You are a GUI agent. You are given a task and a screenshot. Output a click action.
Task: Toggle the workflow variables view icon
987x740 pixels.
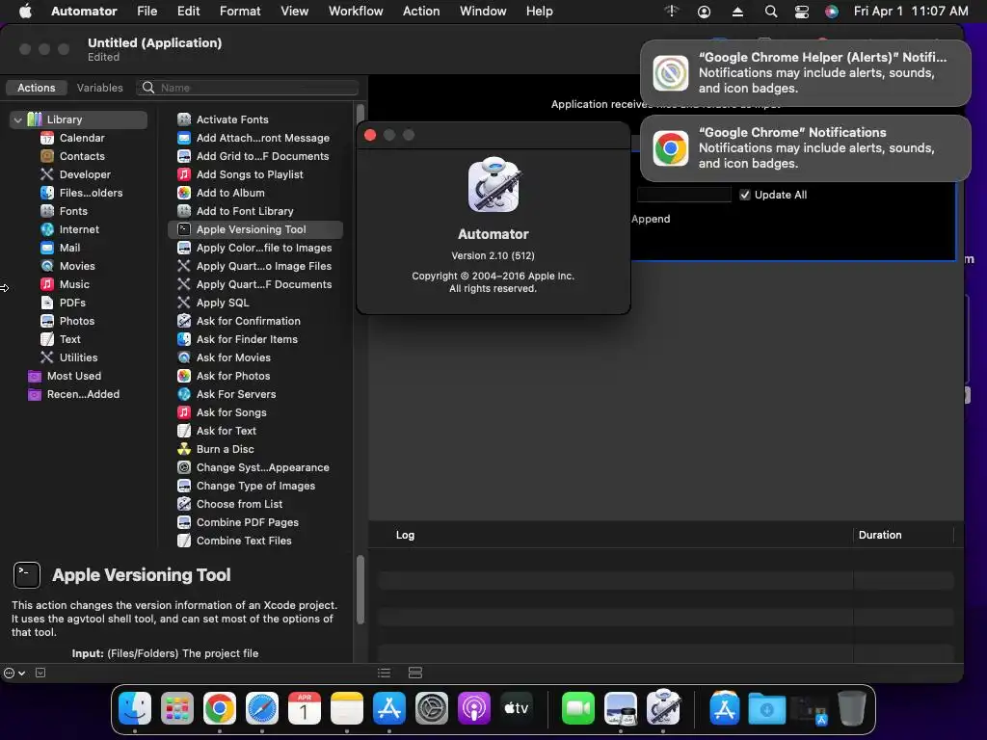[x=415, y=673]
